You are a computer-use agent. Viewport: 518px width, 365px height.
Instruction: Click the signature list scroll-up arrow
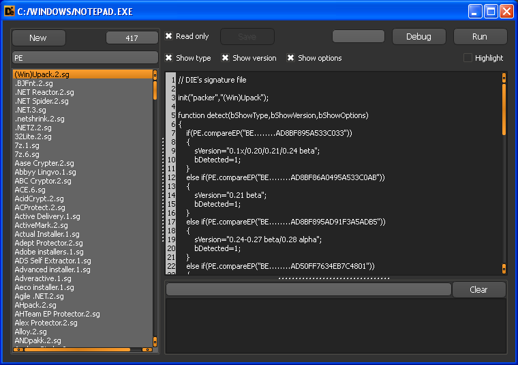coord(155,74)
